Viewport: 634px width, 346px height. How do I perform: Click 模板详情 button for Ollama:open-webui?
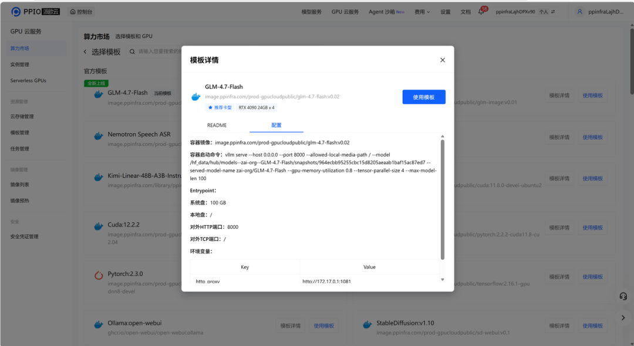(x=290, y=325)
